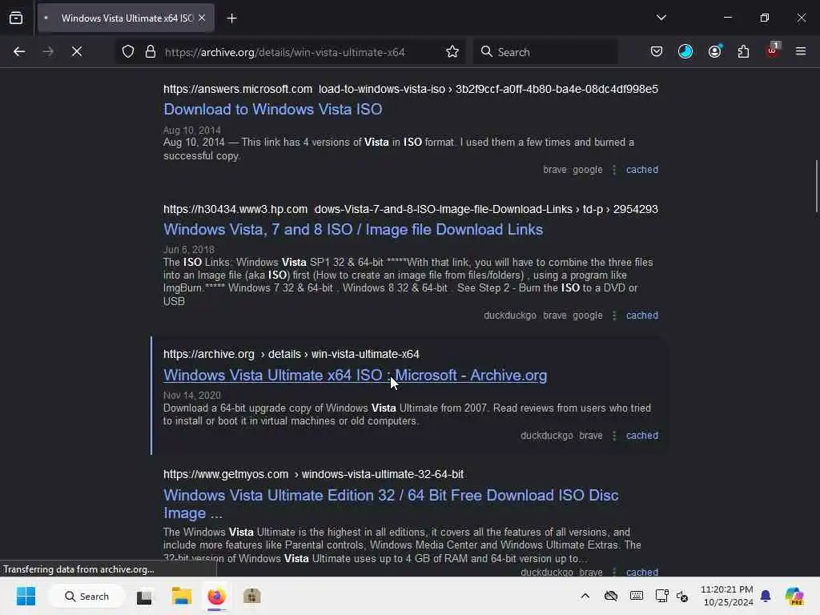The image size is (820, 615).
Task: Open Windows Vista Ultimate x64 ISO Archive.org result
Action: pos(355,376)
